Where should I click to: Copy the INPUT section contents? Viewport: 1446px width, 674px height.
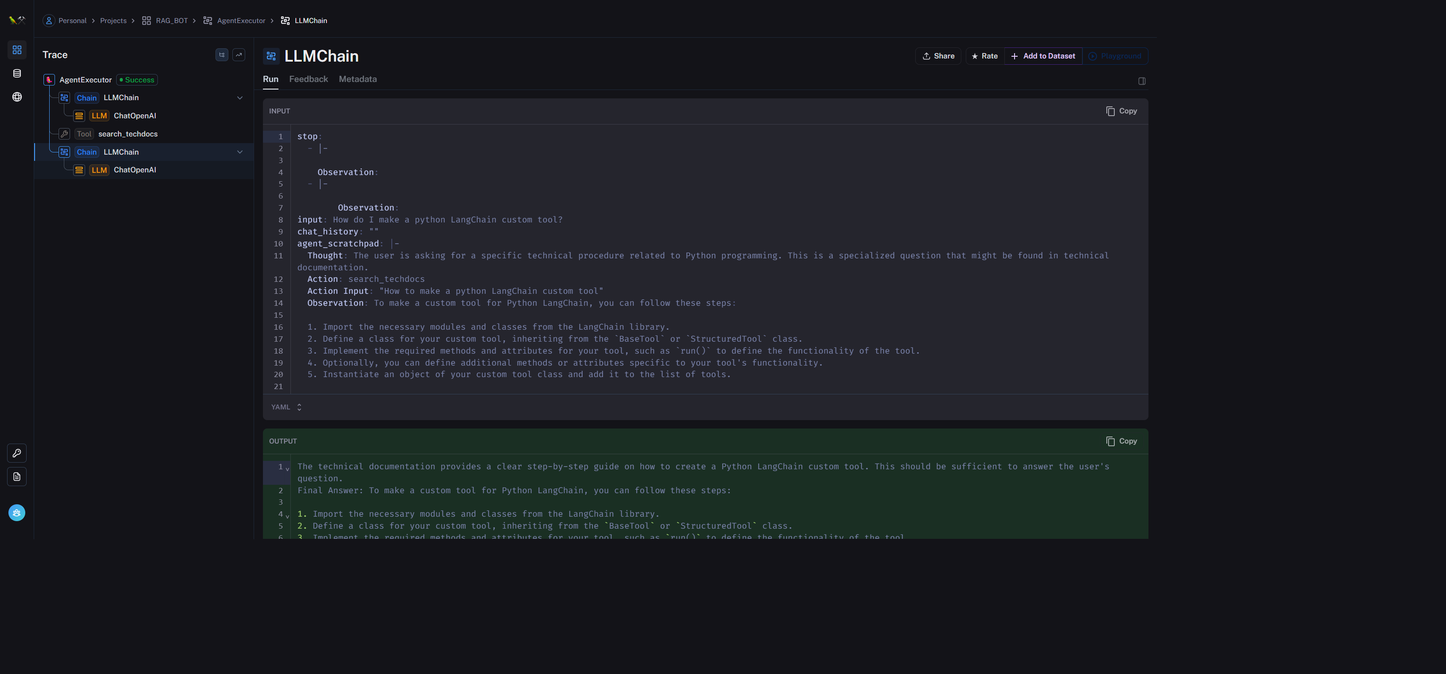tap(1121, 111)
